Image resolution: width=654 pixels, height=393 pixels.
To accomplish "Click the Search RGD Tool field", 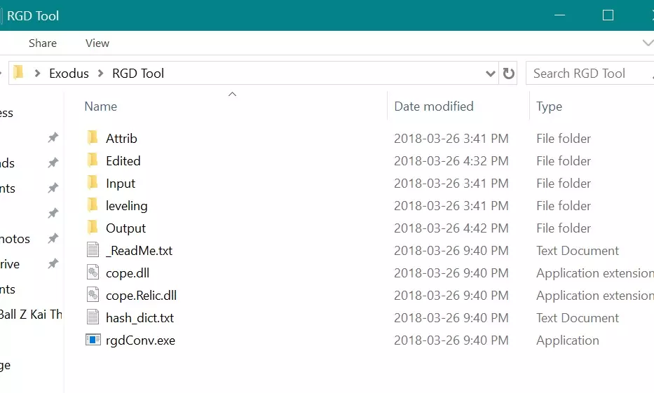I will pos(590,74).
